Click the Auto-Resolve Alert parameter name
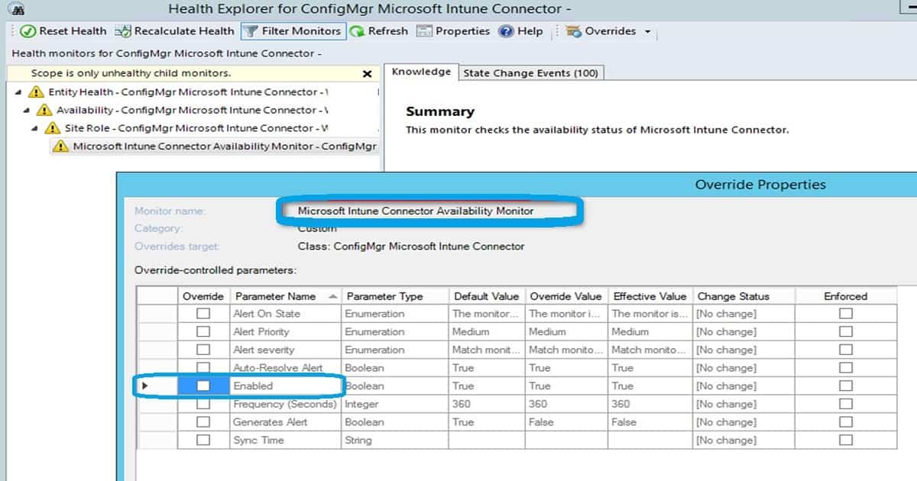Image resolution: width=917 pixels, height=481 pixels. pos(278,368)
